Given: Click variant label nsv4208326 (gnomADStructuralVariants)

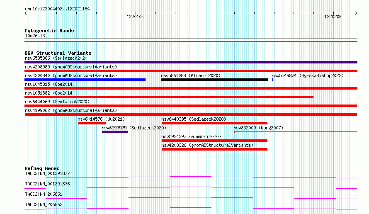Looking at the screenshot, I should (x=207, y=145).
